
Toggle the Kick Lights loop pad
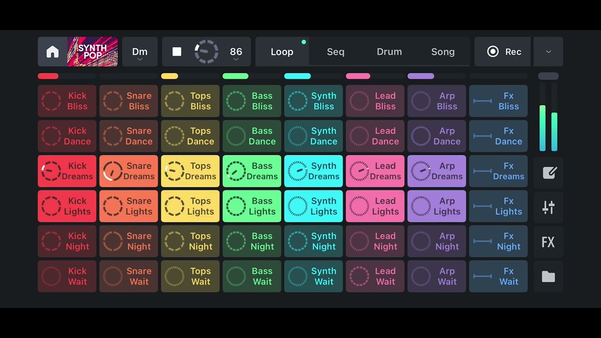(x=67, y=206)
